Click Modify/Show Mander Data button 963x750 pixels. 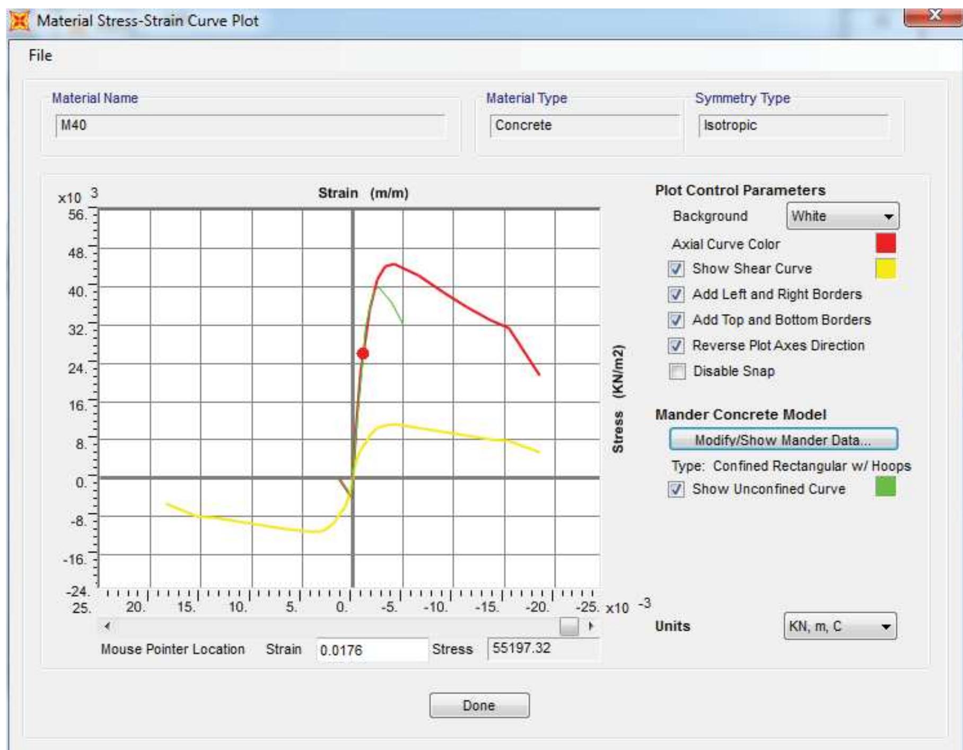coord(783,440)
